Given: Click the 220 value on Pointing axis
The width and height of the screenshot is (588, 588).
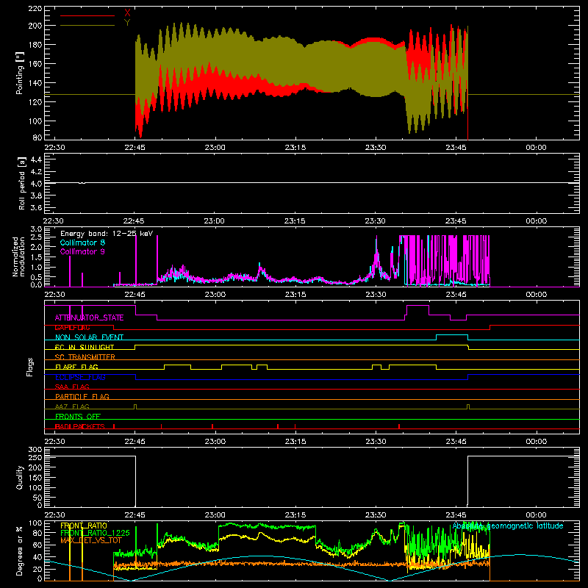Looking at the screenshot, I should pos(35,9).
